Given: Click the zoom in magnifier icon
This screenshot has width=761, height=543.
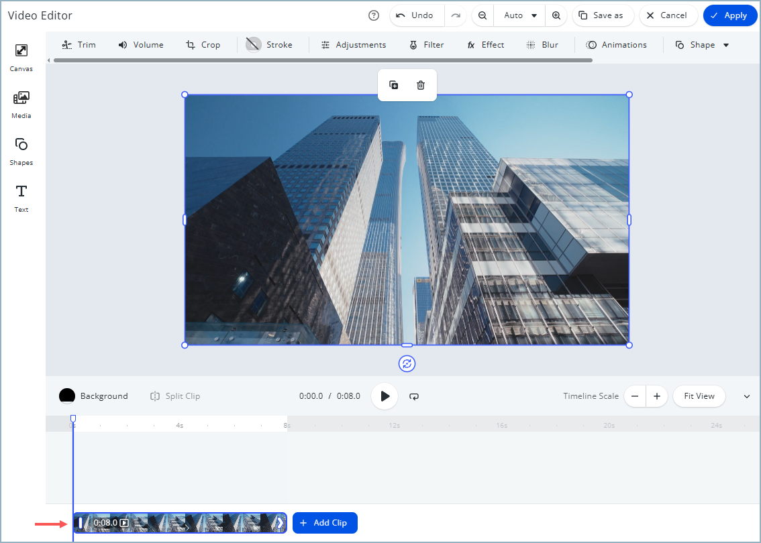Looking at the screenshot, I should click(x=556, y=15).
